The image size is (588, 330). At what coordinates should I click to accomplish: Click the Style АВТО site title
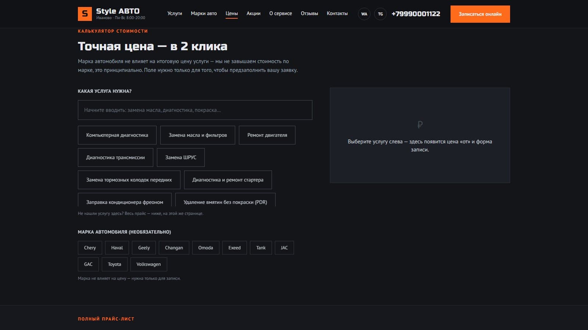coord(118,11)
